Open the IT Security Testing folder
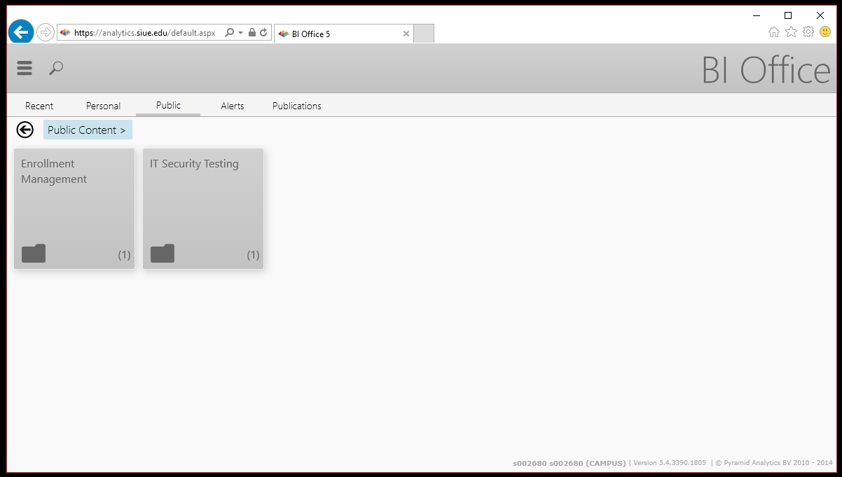The image size is (842, 477). point(203,209)
